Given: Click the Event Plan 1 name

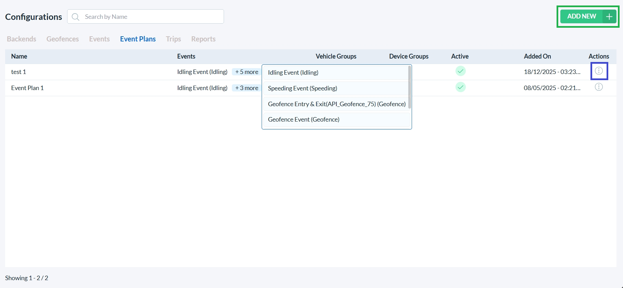Looking at the screenshot, I should coord(27,88).
